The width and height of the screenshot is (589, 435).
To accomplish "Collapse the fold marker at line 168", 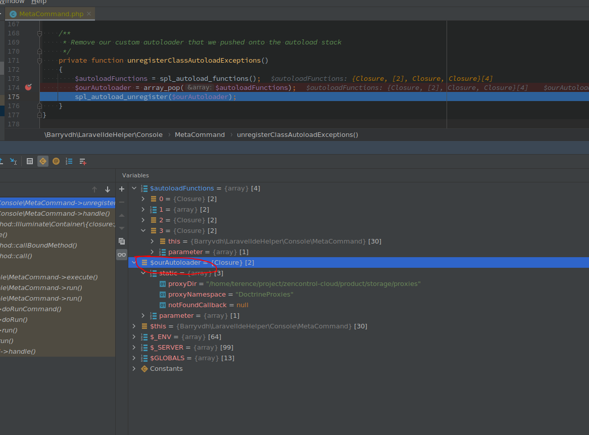I will tap(39, 33).
